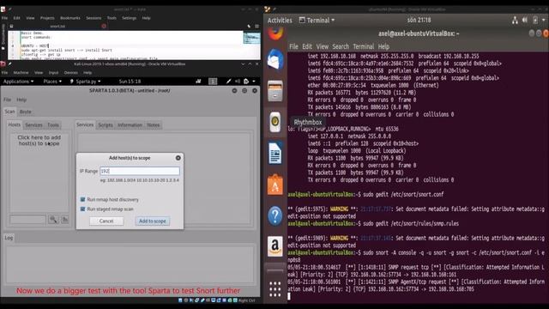
Task: Open the Terminal menu in Ubuntu terminal
Action: tap(364, 46)
